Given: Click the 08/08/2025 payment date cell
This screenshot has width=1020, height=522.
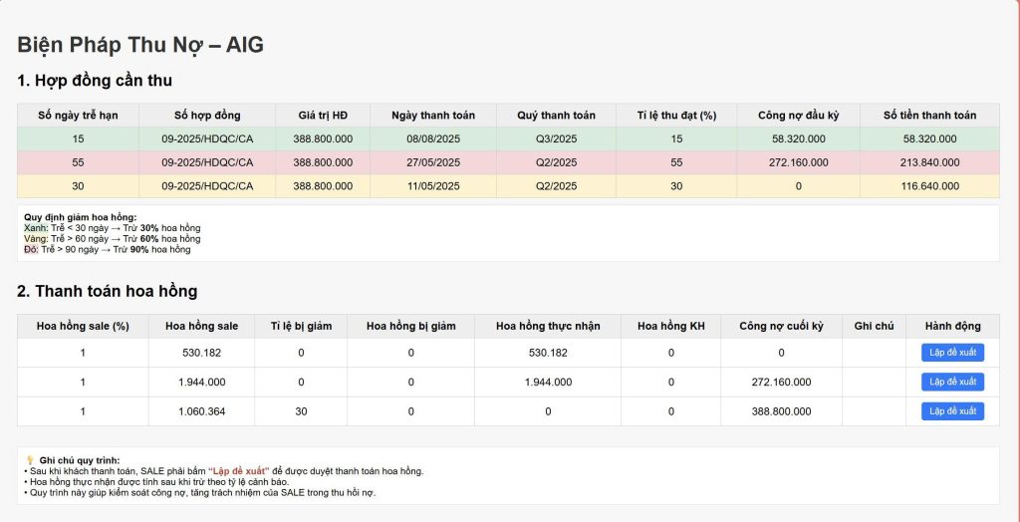Looking at the screenshot, I should pos(433,138).
